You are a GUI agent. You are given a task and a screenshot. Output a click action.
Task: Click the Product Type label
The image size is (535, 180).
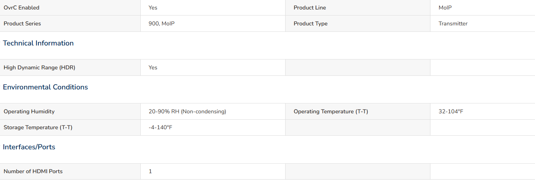click(310, 23)
